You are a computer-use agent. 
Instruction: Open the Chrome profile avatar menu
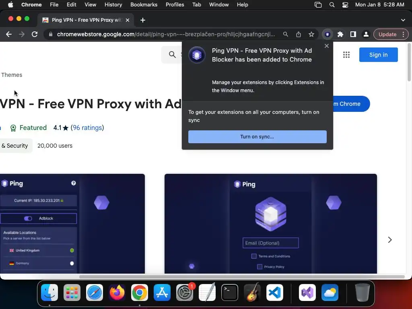(366, 35)
